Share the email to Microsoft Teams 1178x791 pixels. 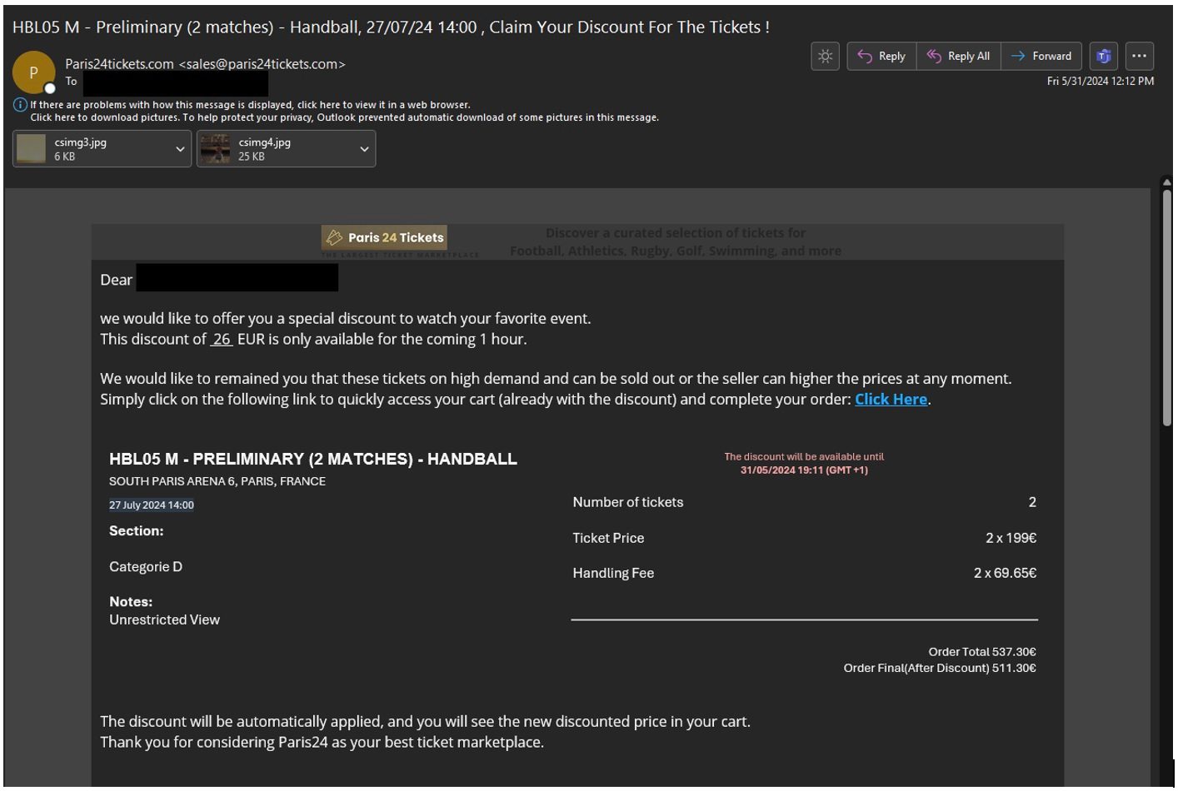pos(1104,57)
